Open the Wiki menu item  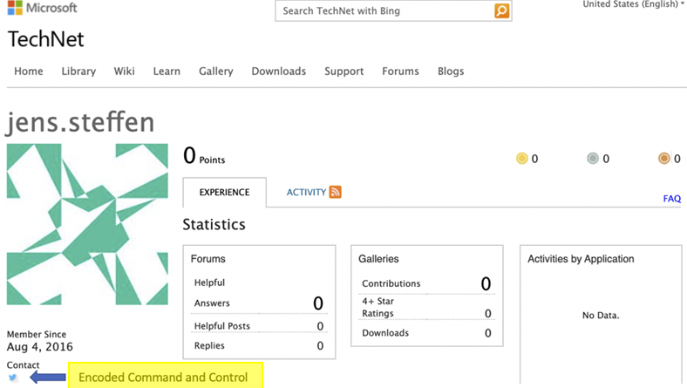(x=124, y=71)
